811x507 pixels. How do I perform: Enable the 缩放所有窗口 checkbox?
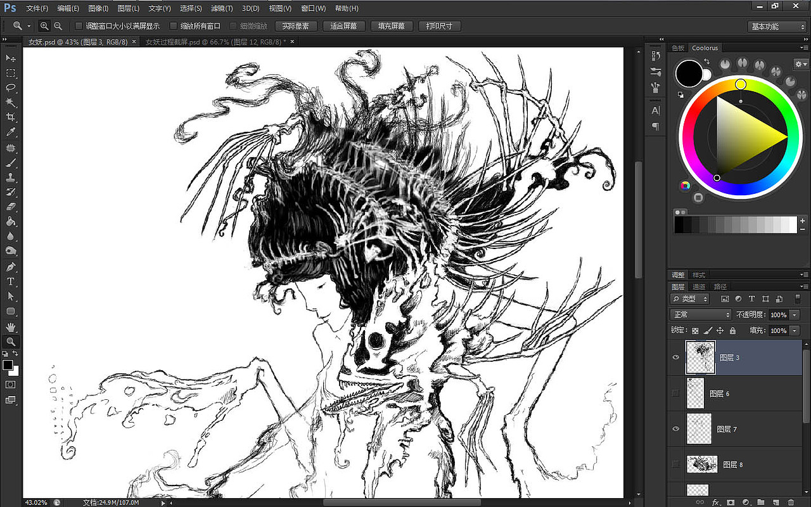(x=174, y=26)
